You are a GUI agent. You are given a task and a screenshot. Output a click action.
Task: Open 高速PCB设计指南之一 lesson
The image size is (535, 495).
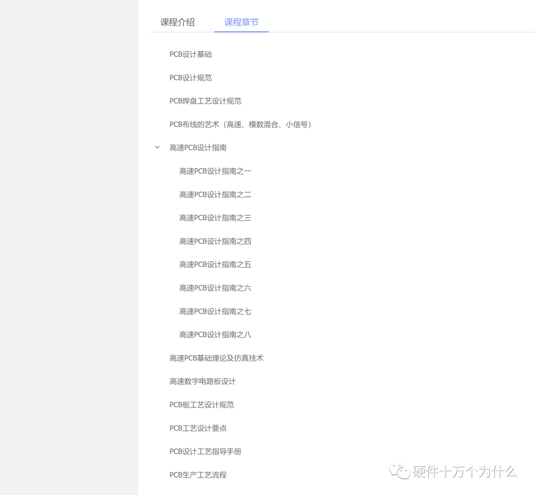[215, 171]
